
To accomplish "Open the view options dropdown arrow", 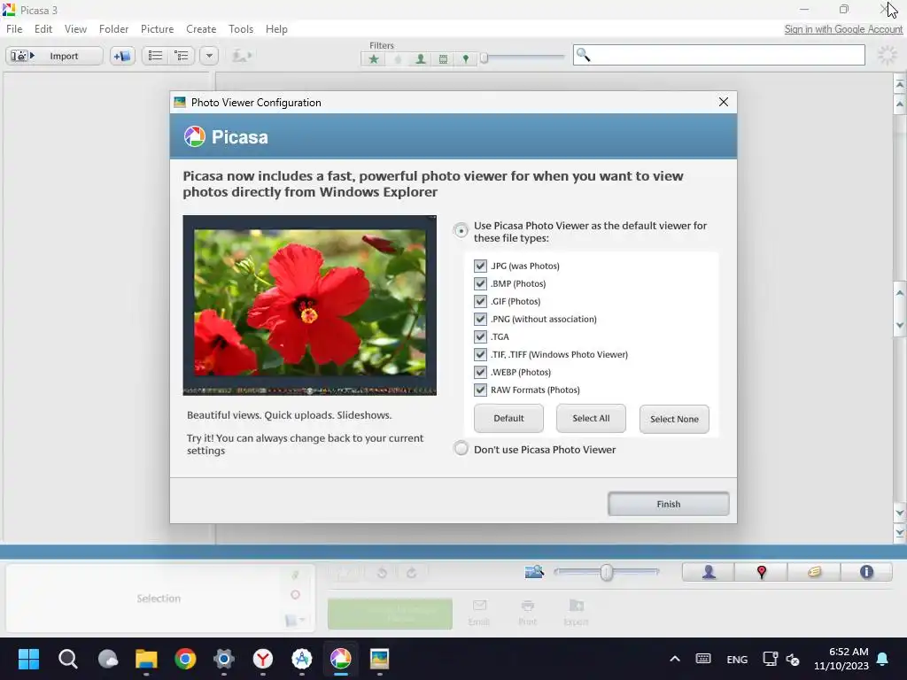I will coord(209,56).
